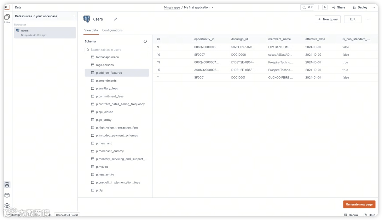Open the search command box in header
This screenshot has width=382, height=220.
307,7
